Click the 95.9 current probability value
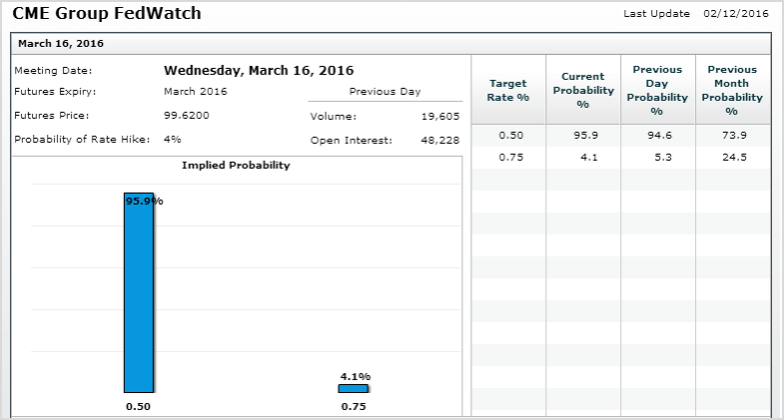Screen dimensions: 784x420 585,136
